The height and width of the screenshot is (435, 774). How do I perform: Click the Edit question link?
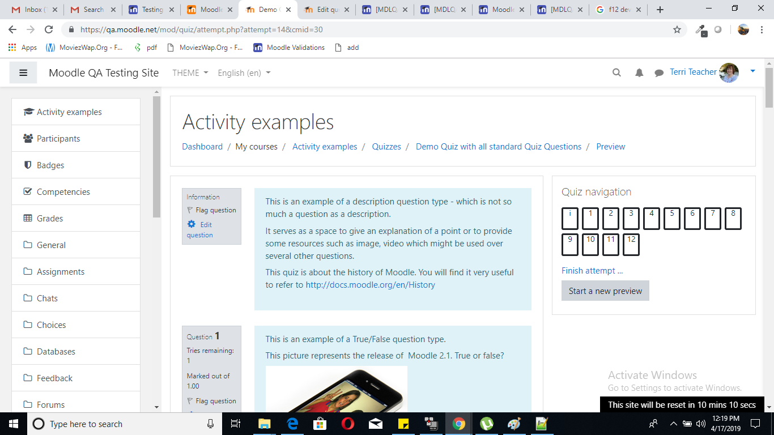pyautogui.click(x=200, y=230)
